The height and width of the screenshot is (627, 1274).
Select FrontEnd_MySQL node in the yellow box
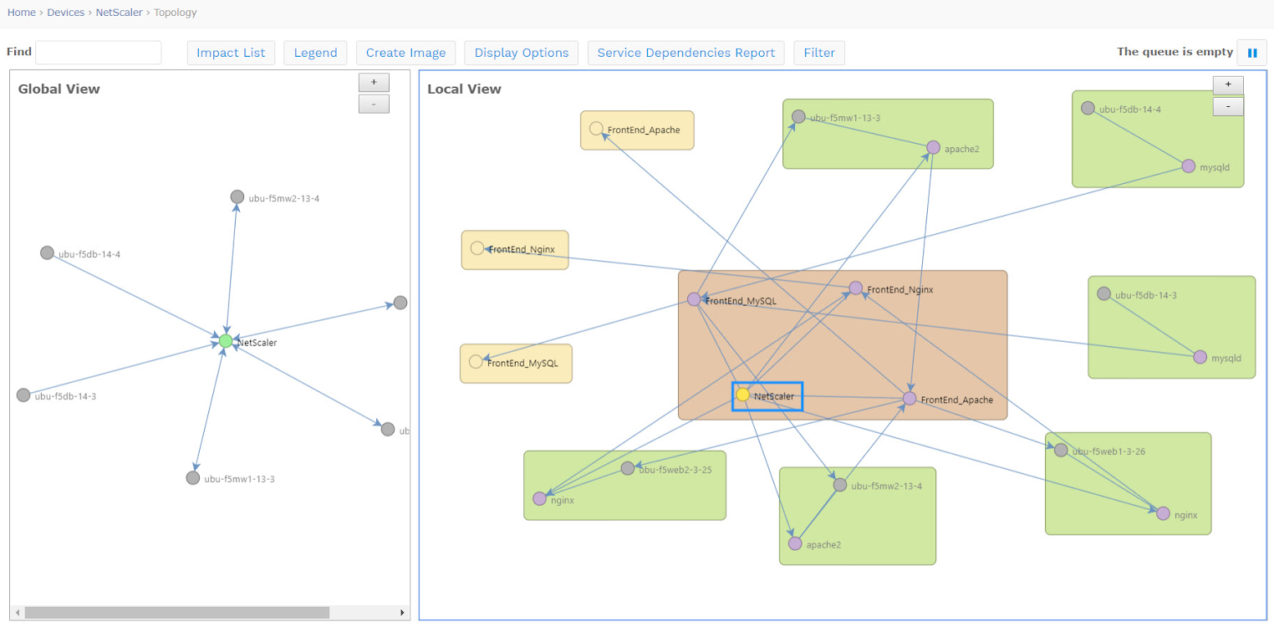click(x=476, y=362)
